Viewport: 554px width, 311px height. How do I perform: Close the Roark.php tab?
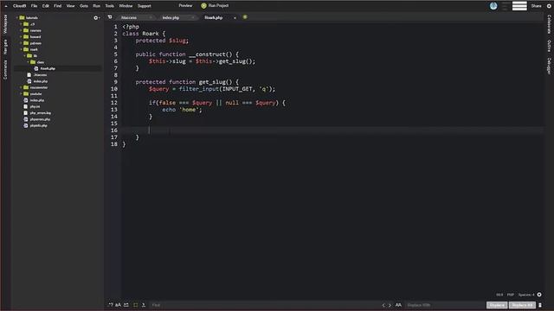(235, 17)
